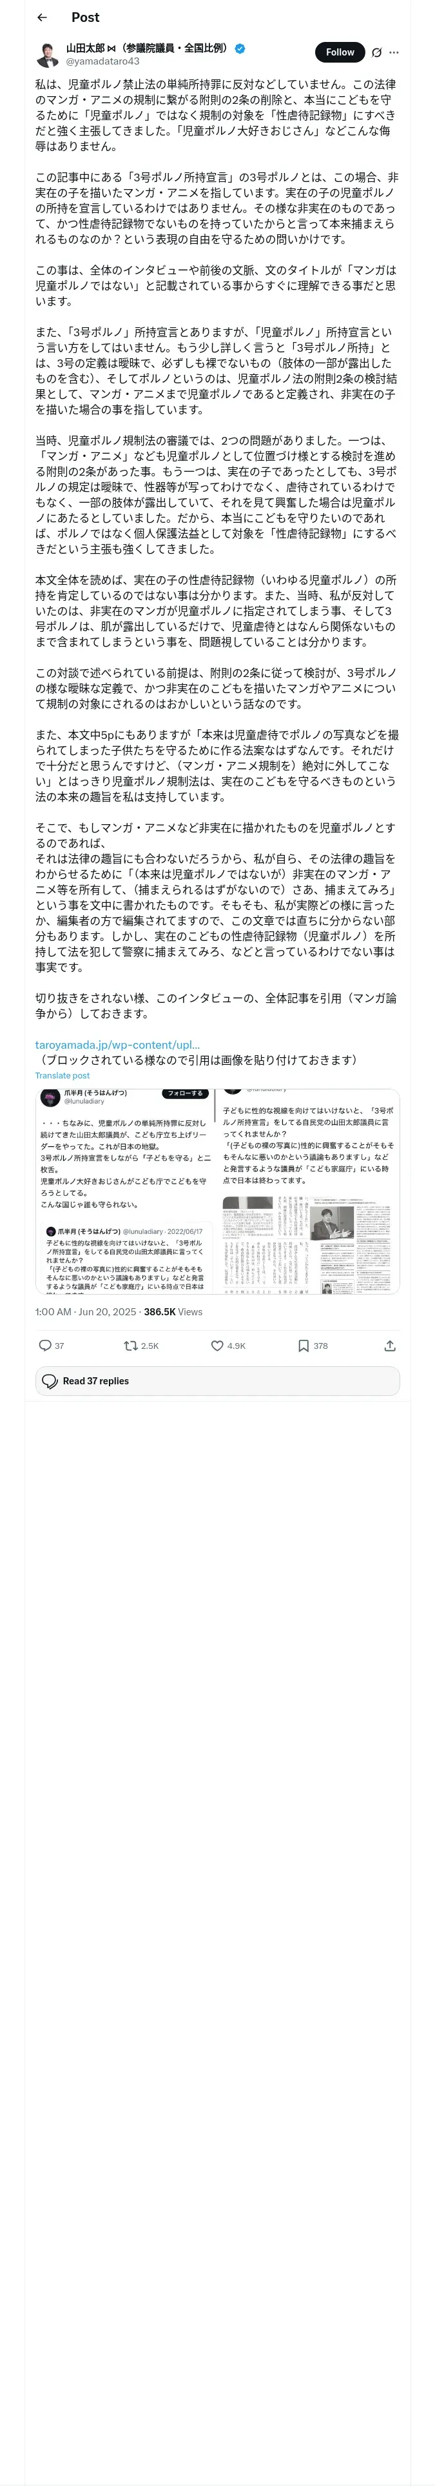The image size is (435, 2486).
Task: Click the blue verified badge next to name
Action: (240, 47)
